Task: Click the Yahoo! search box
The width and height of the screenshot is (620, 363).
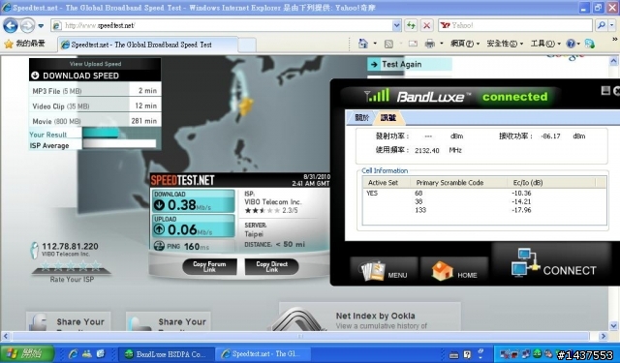Action: pos(514,26)
